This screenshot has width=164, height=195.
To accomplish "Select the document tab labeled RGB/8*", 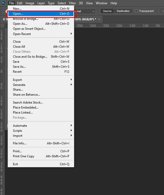I will click(x=86, y=19).
